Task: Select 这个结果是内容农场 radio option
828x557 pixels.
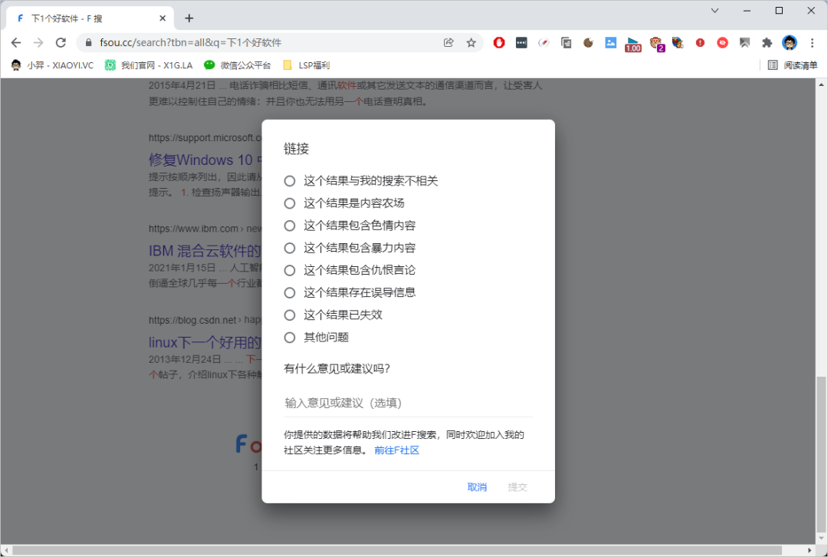Action: (x=289, y=203)
